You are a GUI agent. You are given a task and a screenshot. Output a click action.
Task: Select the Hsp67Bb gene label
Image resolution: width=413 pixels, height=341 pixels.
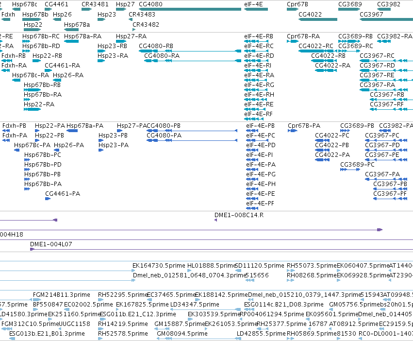click(35, 14)
